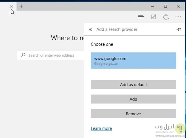Click the Add as default button
Viewport: 186px width, 138px height.
[133, 84]
